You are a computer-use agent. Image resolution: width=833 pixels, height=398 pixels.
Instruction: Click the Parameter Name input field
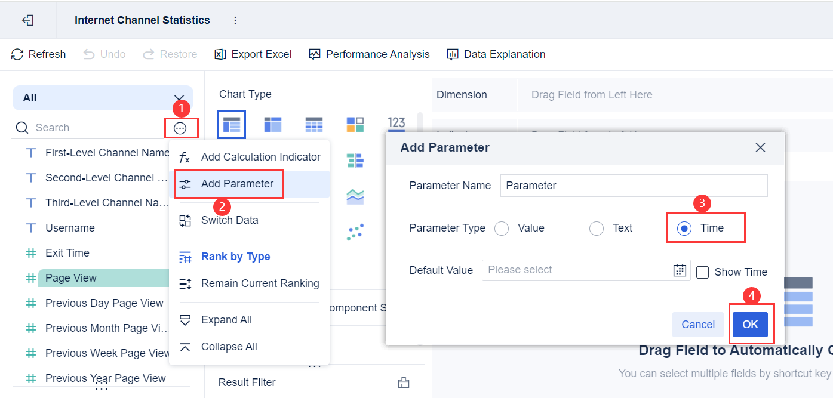click(x=633, y=186)
